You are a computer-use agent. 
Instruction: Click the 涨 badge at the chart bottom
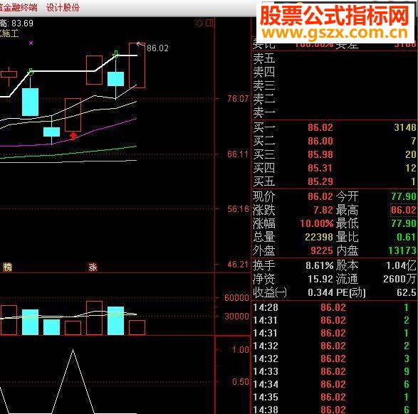[x=93, y=267]
